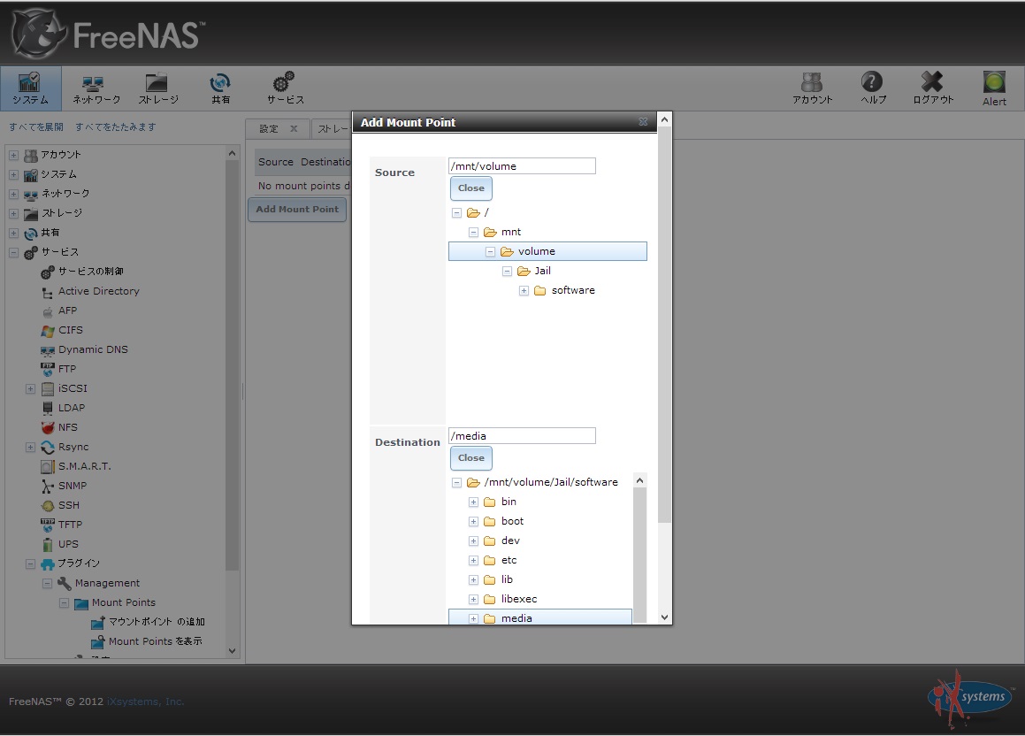Open the アカウント toolbar icon
Image resolution: width=1025 pixels, height=736 pixels.
(812, 88)
